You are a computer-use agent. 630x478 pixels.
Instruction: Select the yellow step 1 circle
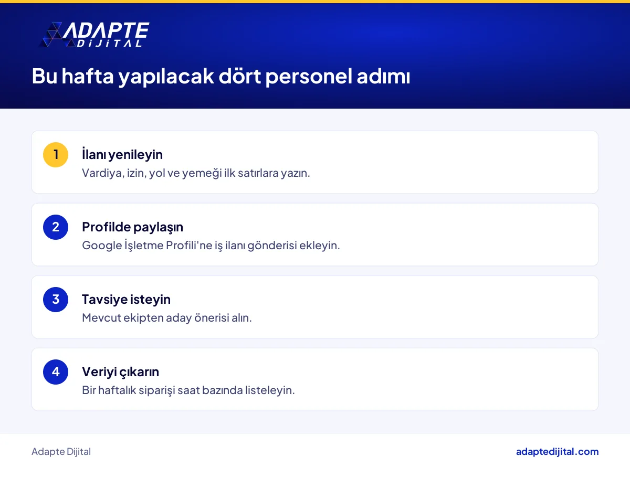56,155
